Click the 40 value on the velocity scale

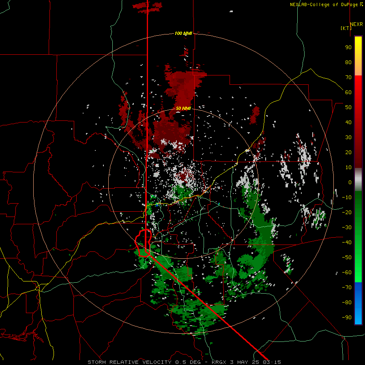pyautogui.click(x=348, y=122)
